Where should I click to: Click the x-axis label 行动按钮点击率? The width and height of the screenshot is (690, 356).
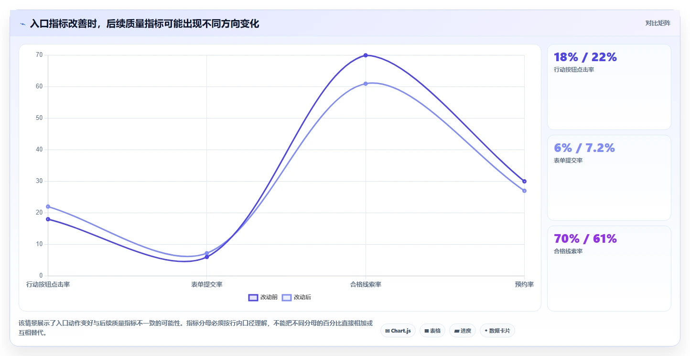[x=48, y=284]
